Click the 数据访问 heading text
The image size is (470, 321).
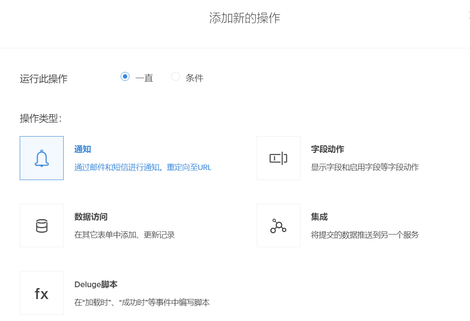91,217
